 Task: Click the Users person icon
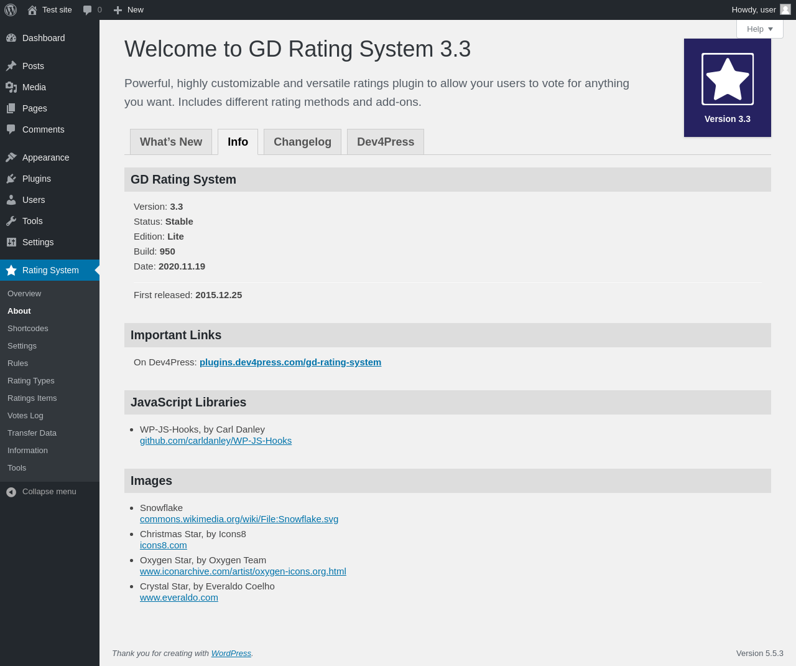click(x=11, y=200)
